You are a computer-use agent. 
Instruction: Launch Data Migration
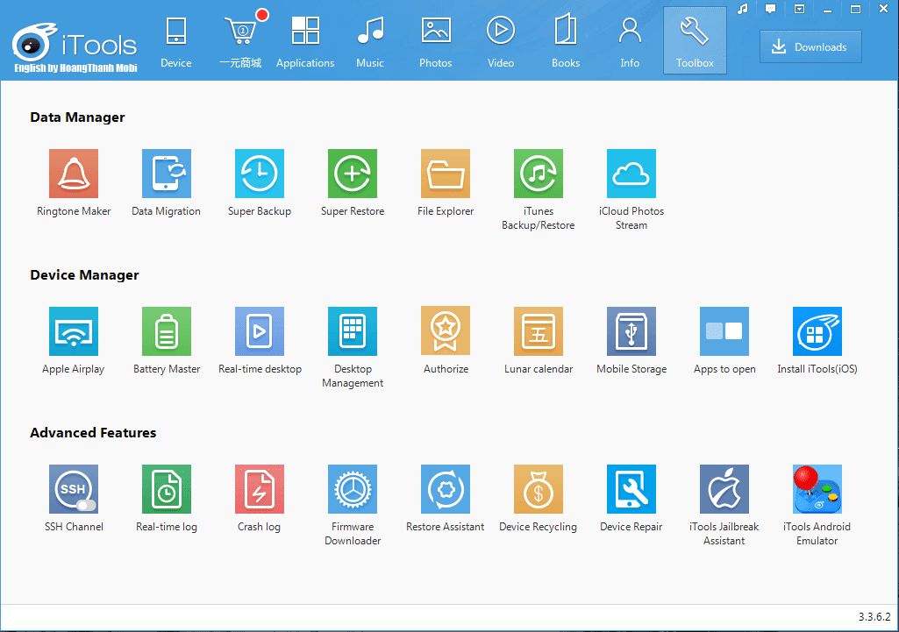click(x=167, y=174)
